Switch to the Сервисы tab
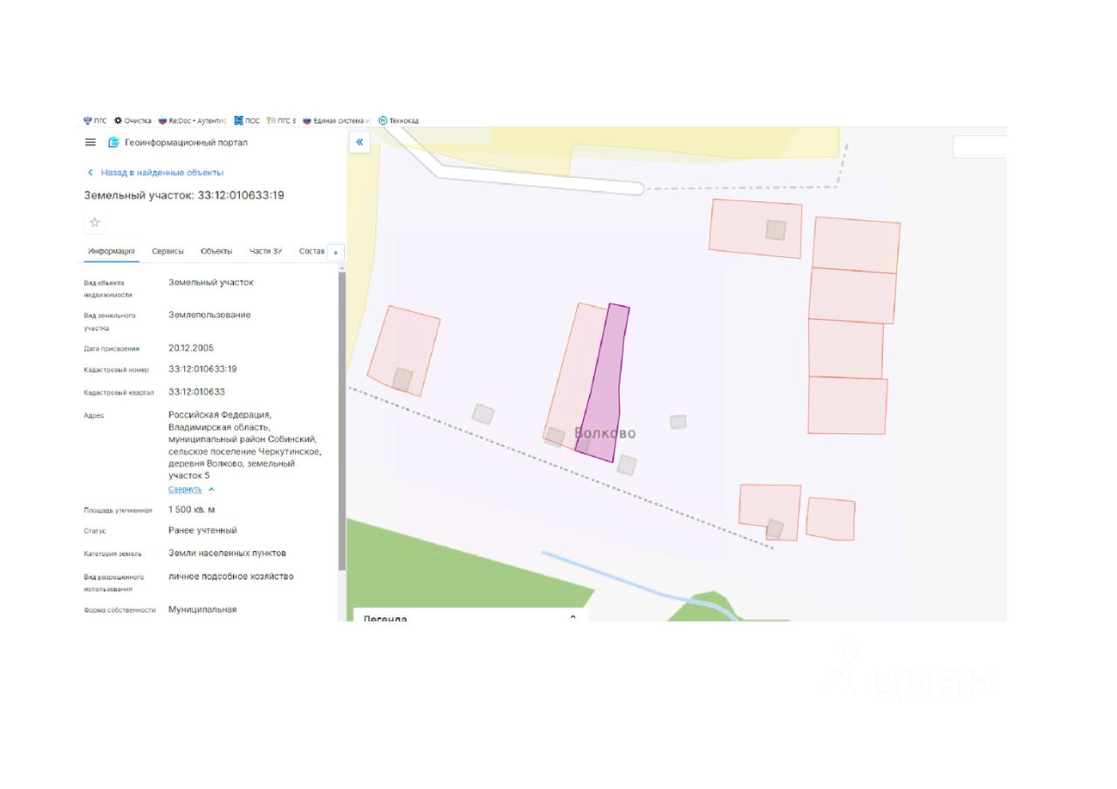The width and height of the screenshot is (1117, 789). [x=168, y=251]
